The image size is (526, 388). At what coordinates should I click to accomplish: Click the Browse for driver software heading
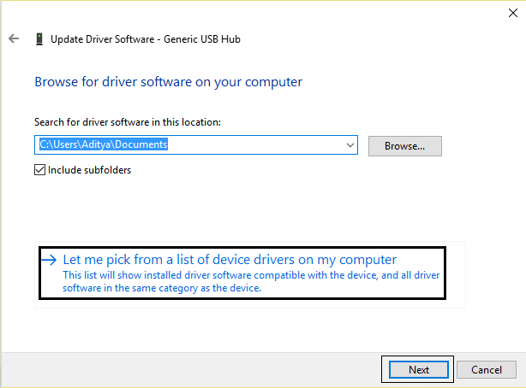[168, 82]
